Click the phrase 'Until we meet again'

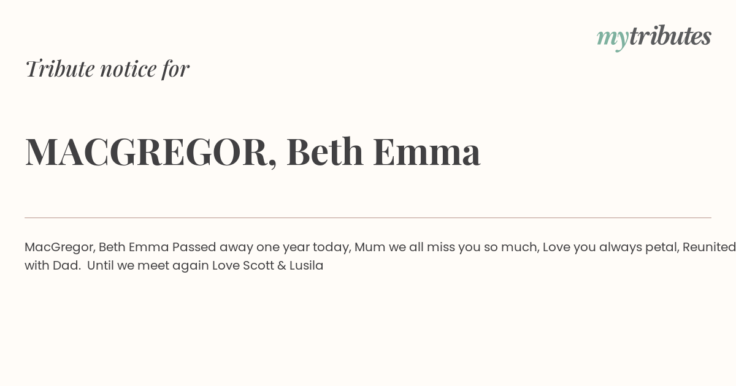point(148,266)
